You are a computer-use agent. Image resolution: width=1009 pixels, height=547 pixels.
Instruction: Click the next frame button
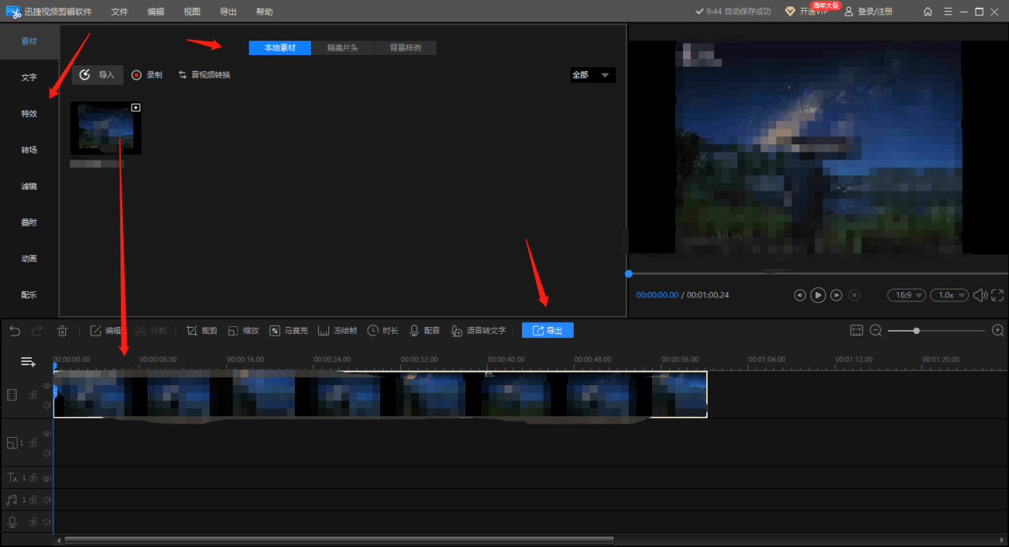point(837,295)
